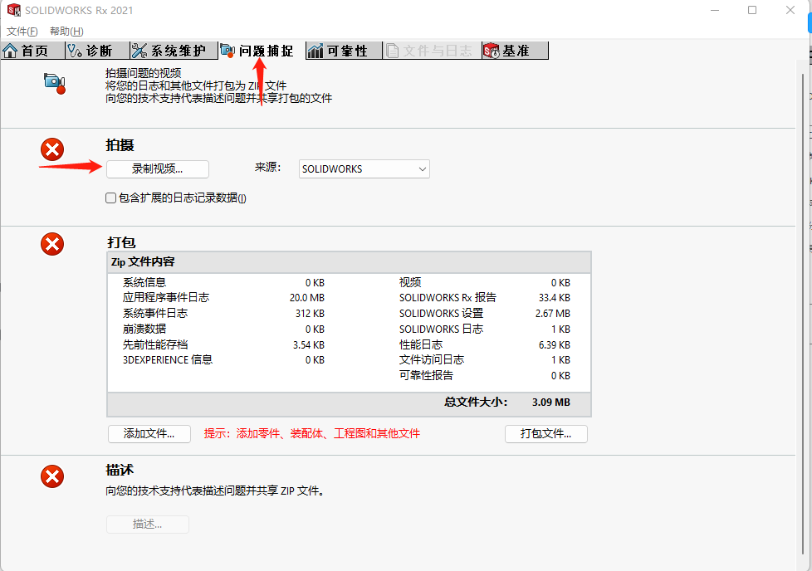Image resolution: width=812 pixels, height=571 pixels.
Task: Click the 打包文件... button
Action: pos(545,434)
